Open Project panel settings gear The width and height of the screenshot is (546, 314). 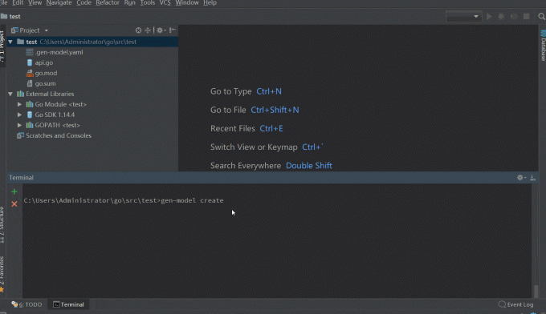[x=161, y=30]
